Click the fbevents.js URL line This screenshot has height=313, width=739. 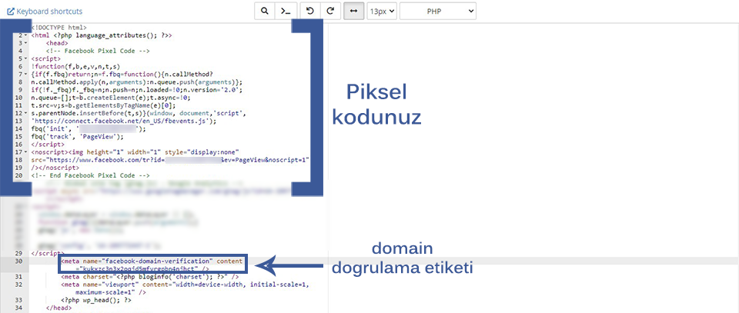[x=124, y=122]
